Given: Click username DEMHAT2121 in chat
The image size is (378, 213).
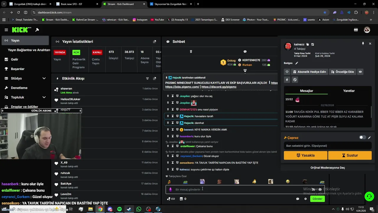Looking at the screenshot, I should click(188, 109).
